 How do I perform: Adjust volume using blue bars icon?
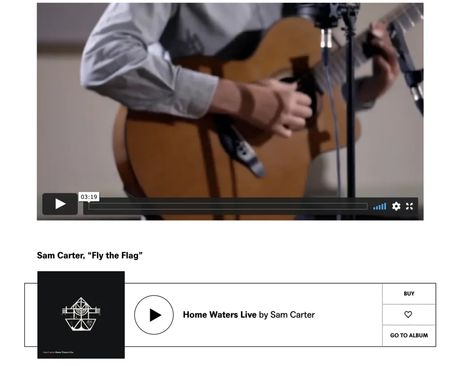point(379,206)
